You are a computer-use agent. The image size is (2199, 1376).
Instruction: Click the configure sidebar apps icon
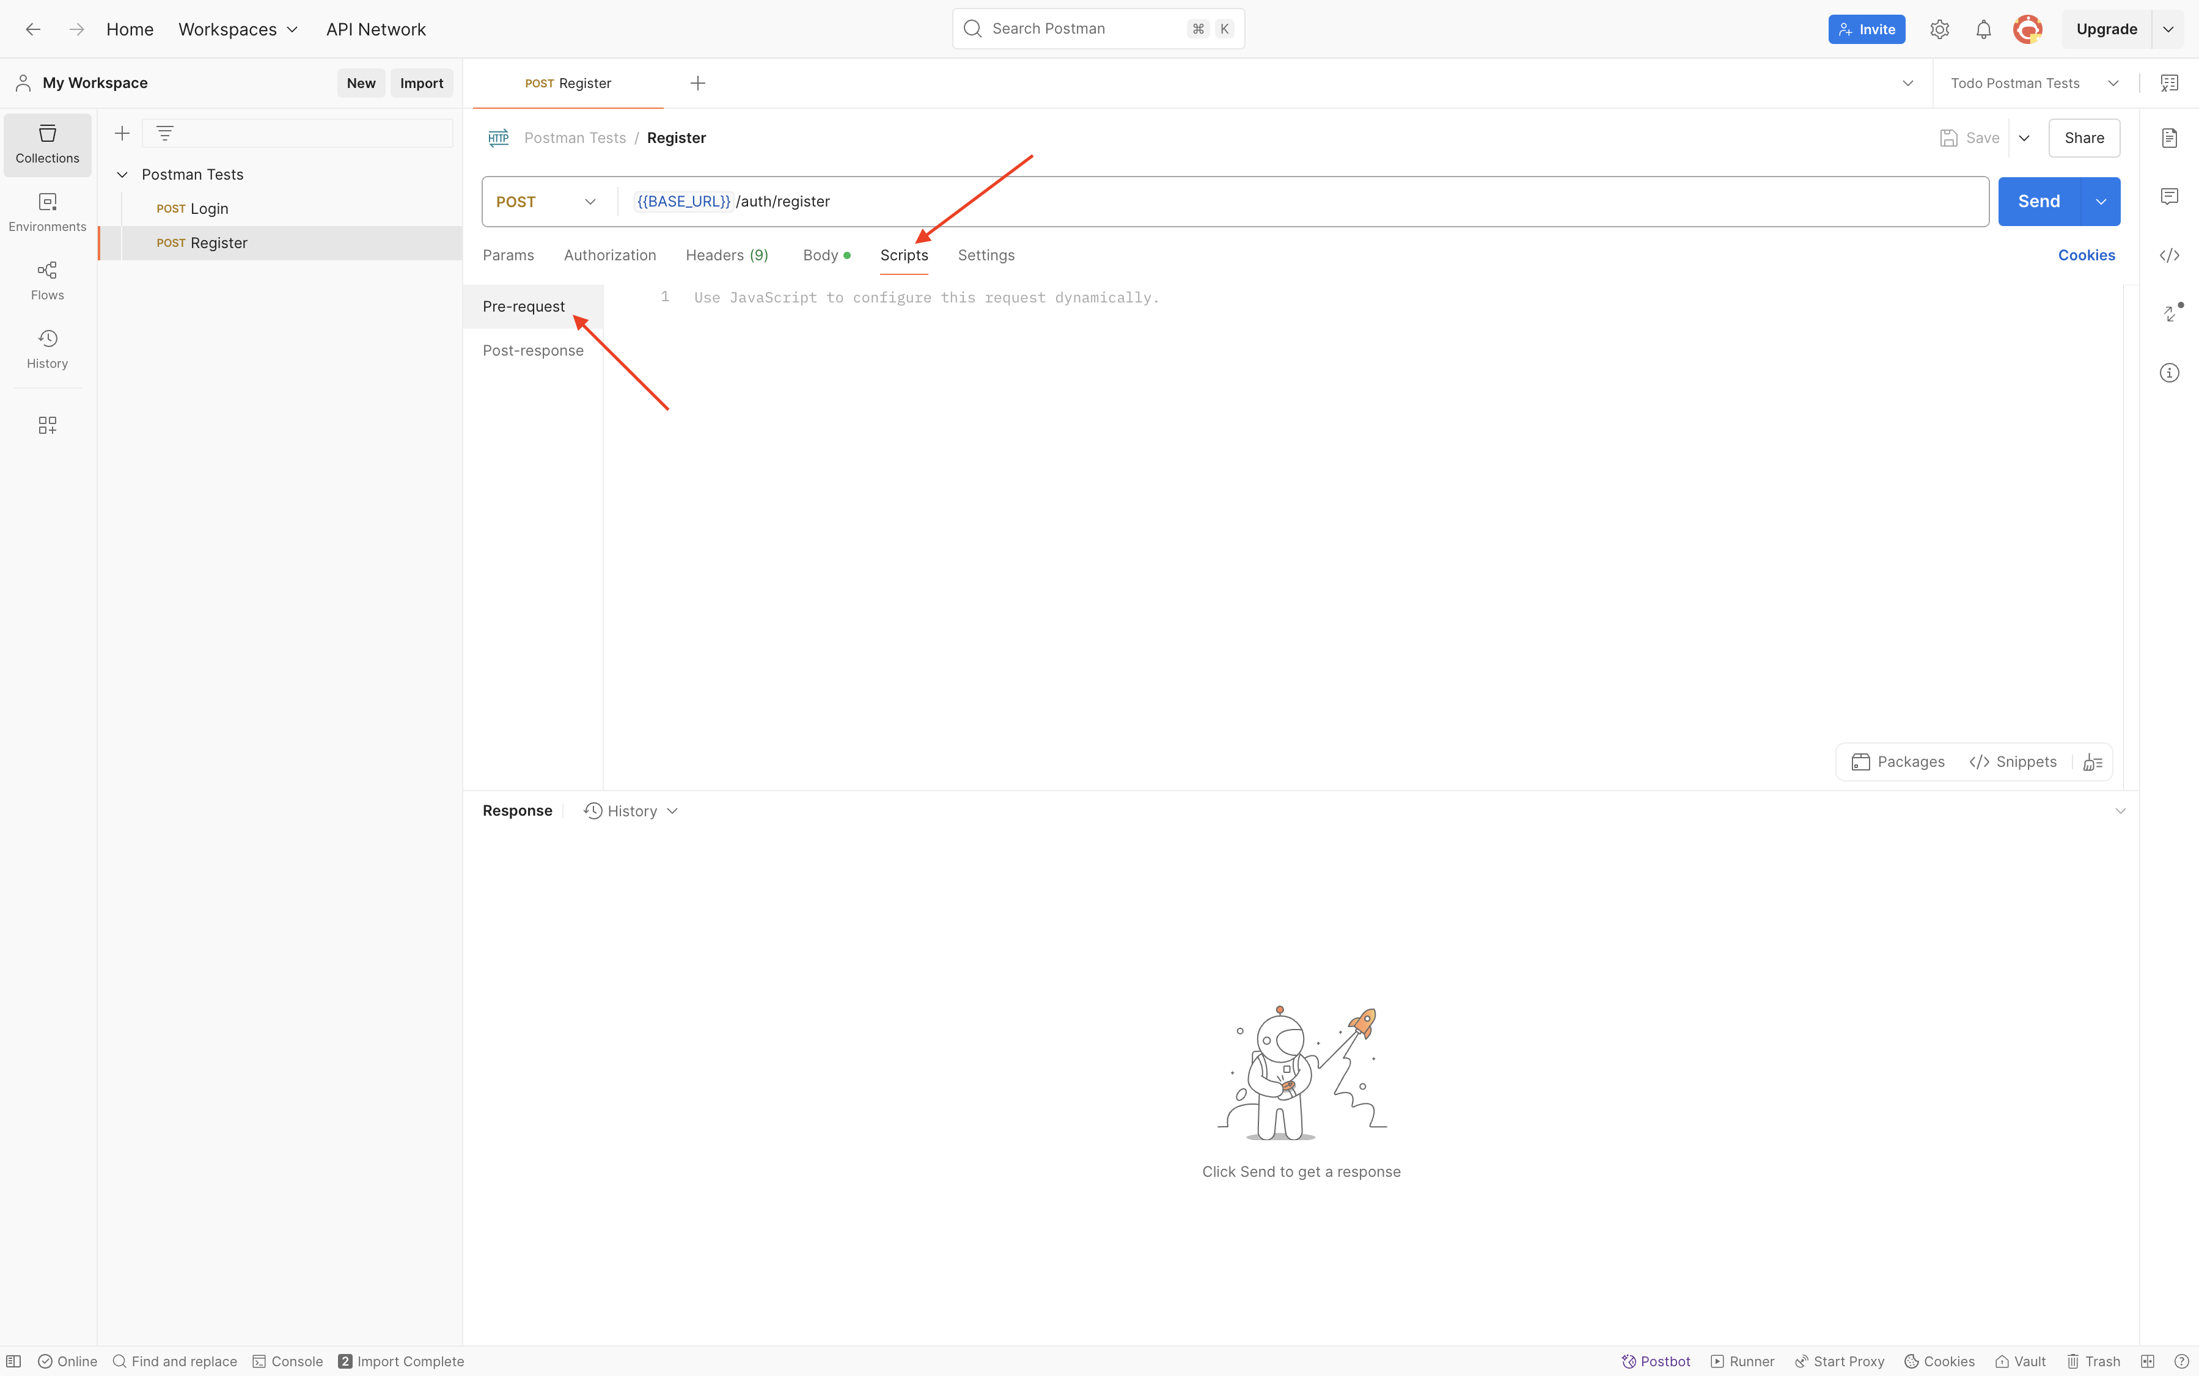coord(47,425)
